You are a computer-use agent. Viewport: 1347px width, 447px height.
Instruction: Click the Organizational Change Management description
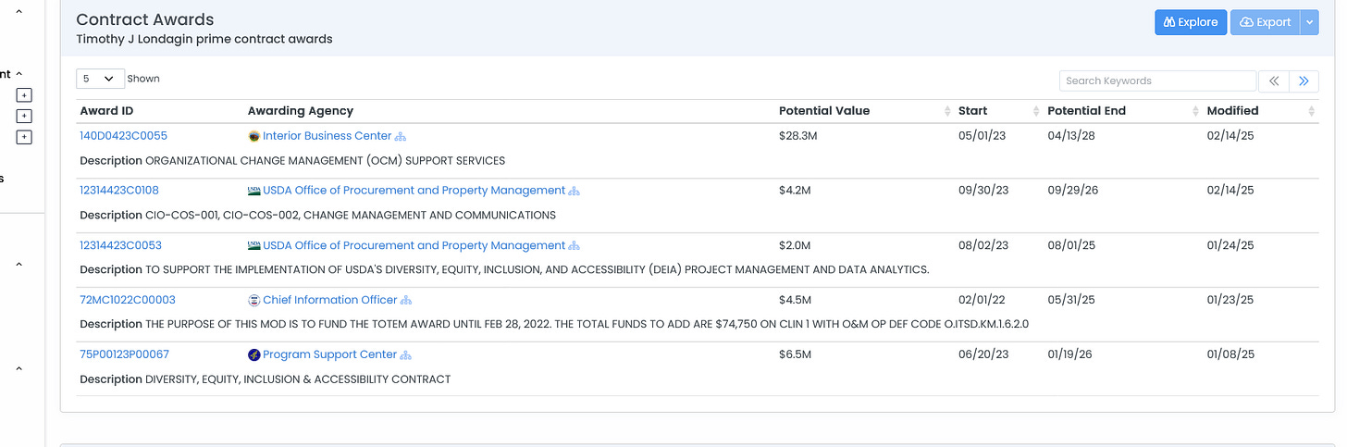(326, 161)
